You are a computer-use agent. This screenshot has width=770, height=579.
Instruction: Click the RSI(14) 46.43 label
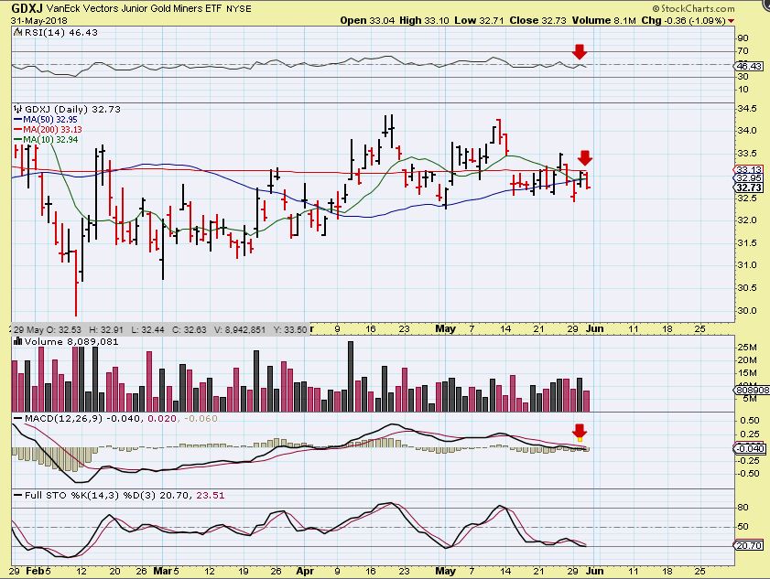pyautogui.click(x=61, y=32)
